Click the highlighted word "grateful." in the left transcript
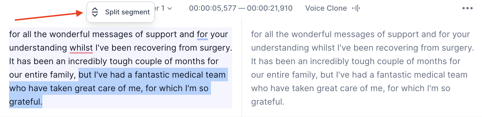The image size is (482, 117). click(x=26, y=102)
